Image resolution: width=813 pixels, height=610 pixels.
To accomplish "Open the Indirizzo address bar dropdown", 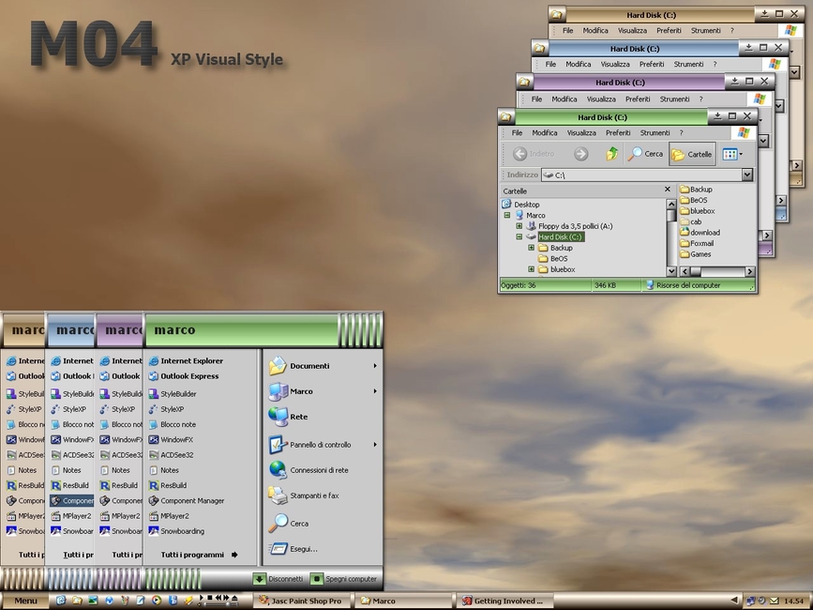I will [746, 175].
